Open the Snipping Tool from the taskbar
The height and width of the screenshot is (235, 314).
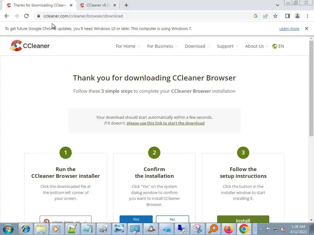point(197,229)
